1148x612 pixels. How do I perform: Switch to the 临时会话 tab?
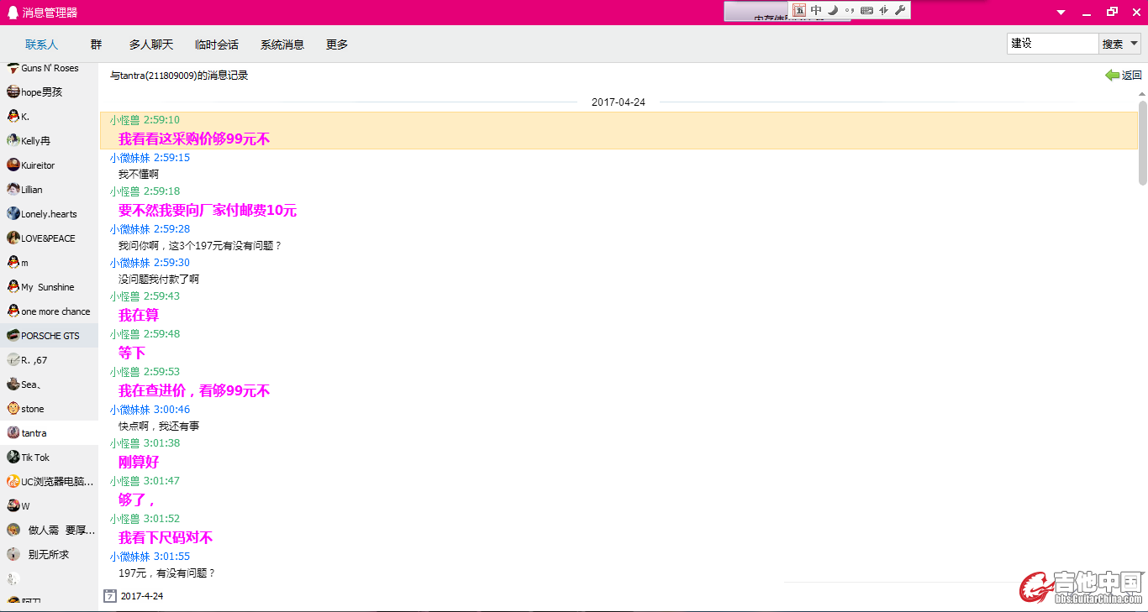pos(217,44)
